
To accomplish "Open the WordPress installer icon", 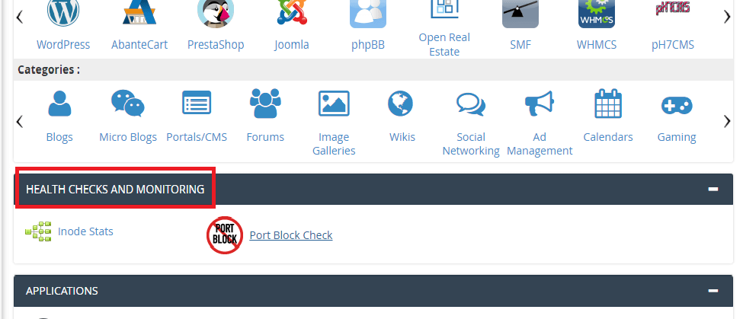I will tap(63, 13).
